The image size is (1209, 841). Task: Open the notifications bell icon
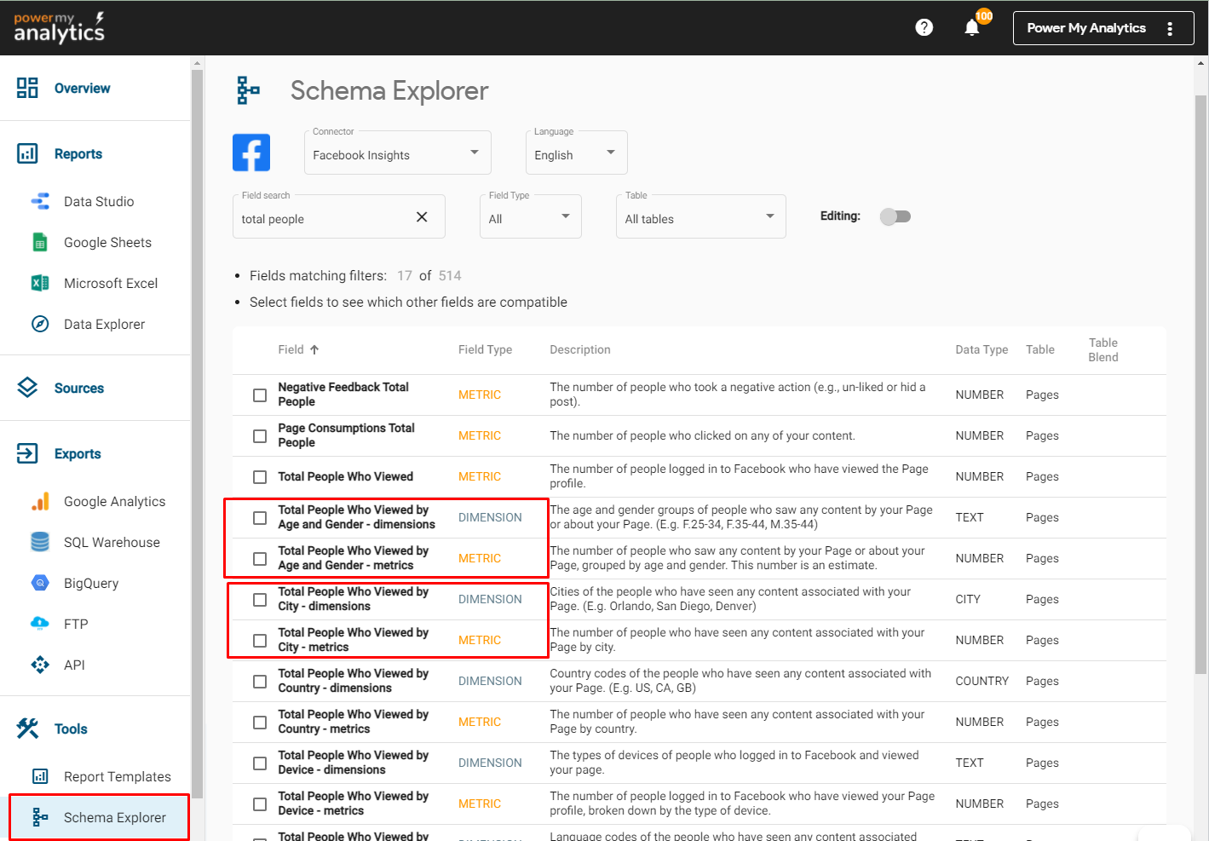pyautogui.click(x=972, y=28)
